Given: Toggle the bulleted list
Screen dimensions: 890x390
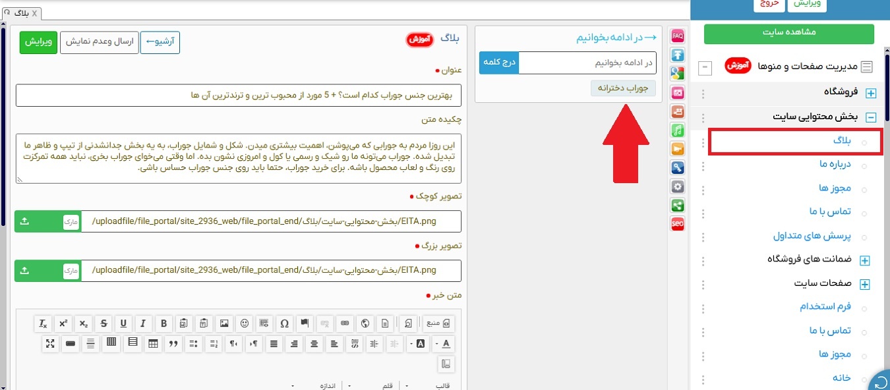Looking at the screenshot, I should coord(193,343).
